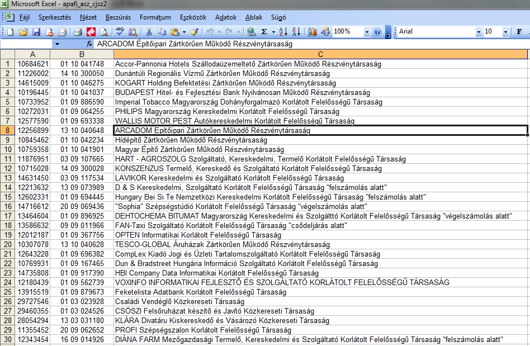This screenshot has height=346, width=530.
Task: Select cell 'OPTEN Informatikai Korlátolt Felelősségű Társaság'
Action: [320, 235]
